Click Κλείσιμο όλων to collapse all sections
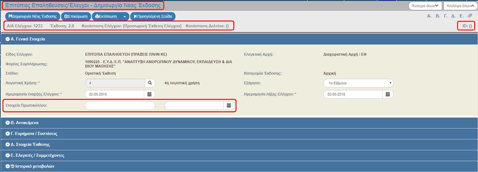Screen dimensions: 478x172 coord(460,6)
